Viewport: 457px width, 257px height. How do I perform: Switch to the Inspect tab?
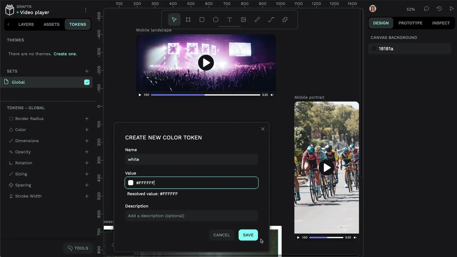click(x=441, y=23)
